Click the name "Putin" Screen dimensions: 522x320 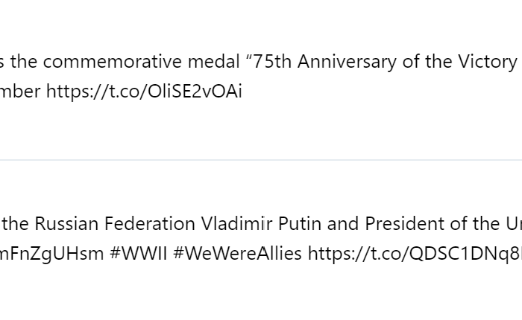pos(299,224)
